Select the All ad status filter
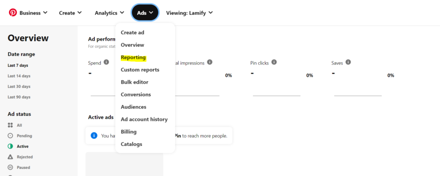This screenshot has height=176, width=440. coord(15,125)
